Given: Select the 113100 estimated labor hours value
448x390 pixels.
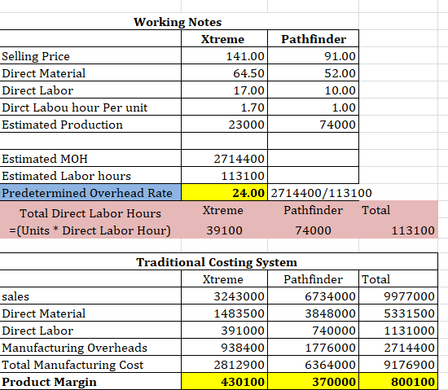Looking at the screenshot, I should pos(224,176).
